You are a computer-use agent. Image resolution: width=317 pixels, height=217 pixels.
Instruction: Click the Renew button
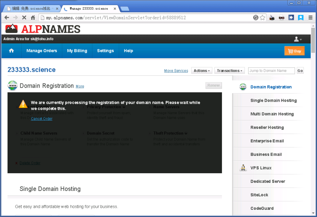point(213,86)
